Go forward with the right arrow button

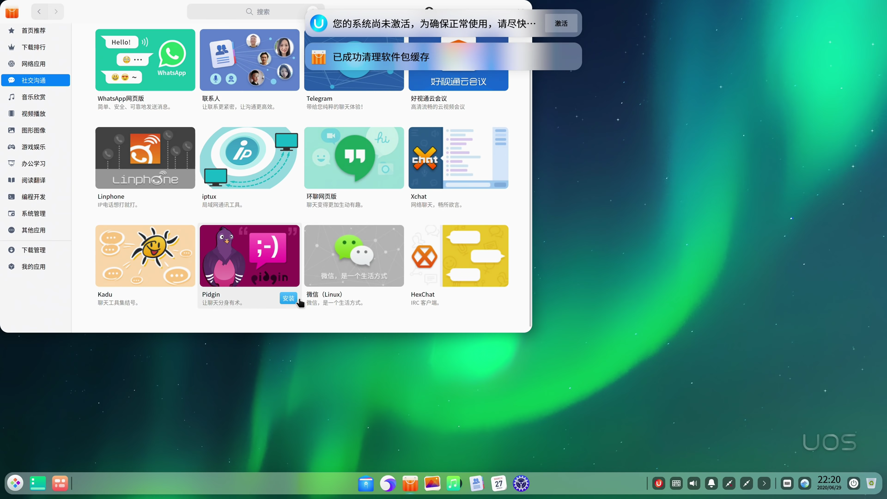tap(56, 12)
